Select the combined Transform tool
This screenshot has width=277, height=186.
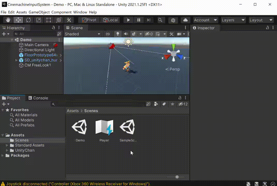pos(59,20)
